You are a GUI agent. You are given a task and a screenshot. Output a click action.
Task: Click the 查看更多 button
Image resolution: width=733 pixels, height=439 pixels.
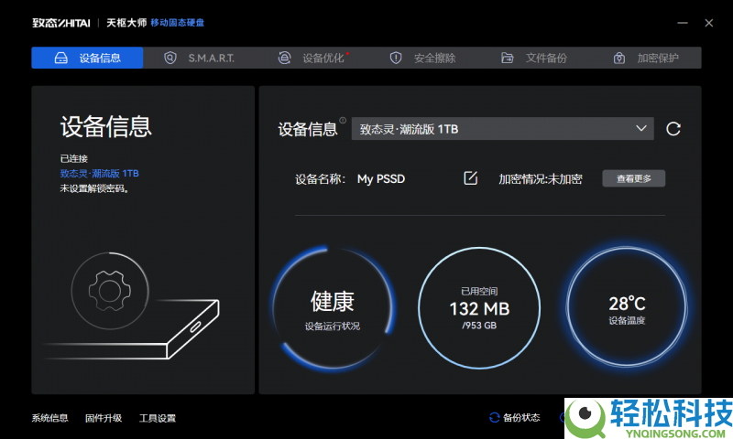click(x=633, y=178)
